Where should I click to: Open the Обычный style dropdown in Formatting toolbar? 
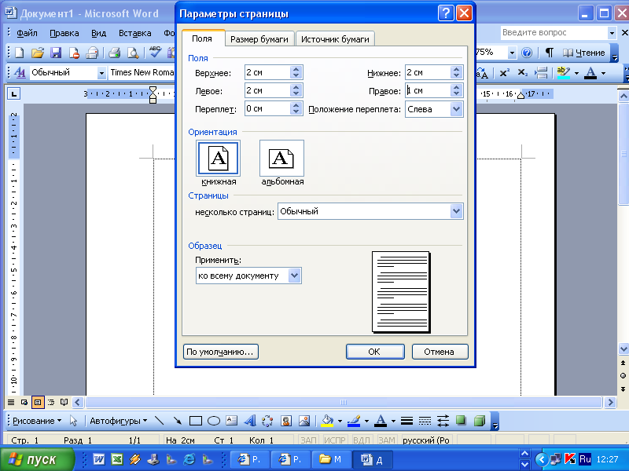101,73
